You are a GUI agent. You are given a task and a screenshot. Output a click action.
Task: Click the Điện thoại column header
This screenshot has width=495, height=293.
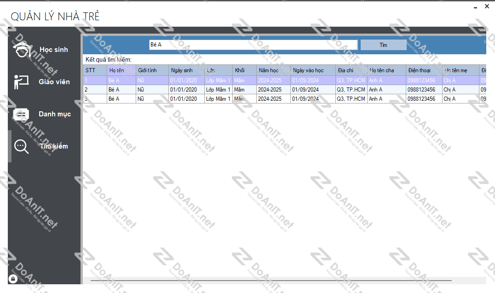pos(424,70)
